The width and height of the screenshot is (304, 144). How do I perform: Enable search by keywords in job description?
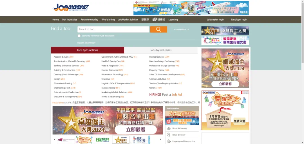coord(79,36)
